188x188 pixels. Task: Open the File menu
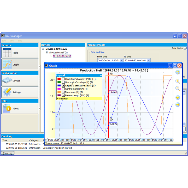4,41
